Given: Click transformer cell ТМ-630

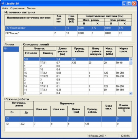Looking at the screenshot, I should tap(122, 76).
